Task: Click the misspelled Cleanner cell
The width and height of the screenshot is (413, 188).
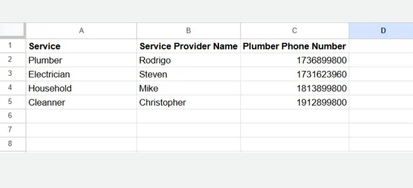Action: click(81, 102)
